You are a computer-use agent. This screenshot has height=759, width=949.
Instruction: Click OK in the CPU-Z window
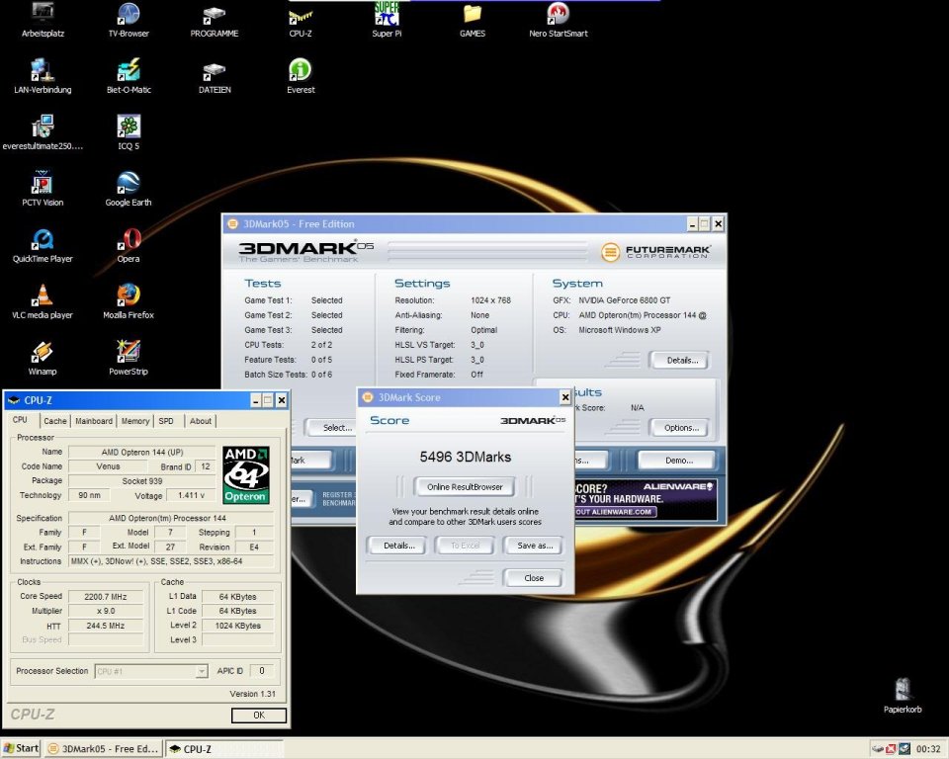pos(259,715)
